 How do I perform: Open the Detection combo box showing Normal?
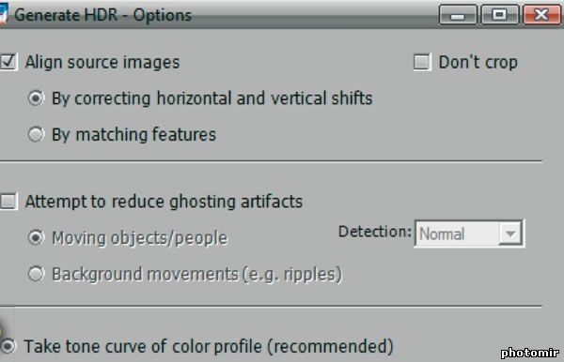coord(469,234)
